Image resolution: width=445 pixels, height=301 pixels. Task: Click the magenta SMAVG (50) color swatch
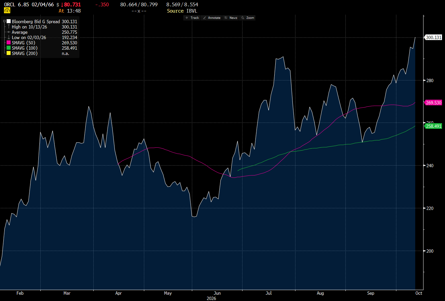coord(9,43)
